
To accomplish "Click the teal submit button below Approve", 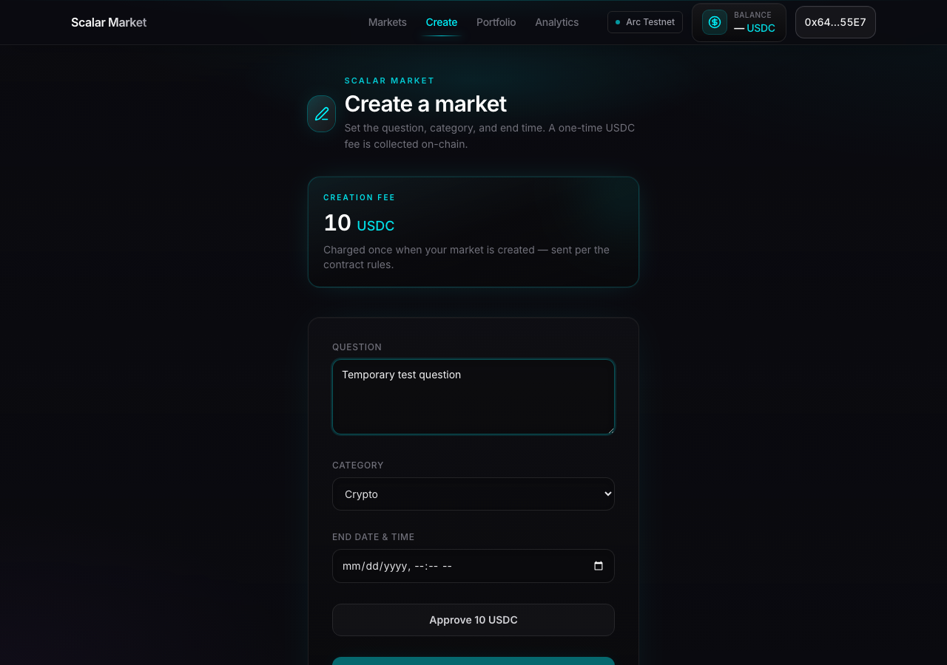I will coord(473,661).
